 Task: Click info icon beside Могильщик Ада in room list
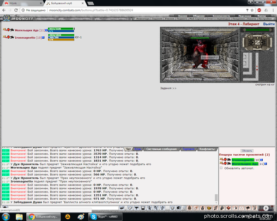tap(265, 164)
